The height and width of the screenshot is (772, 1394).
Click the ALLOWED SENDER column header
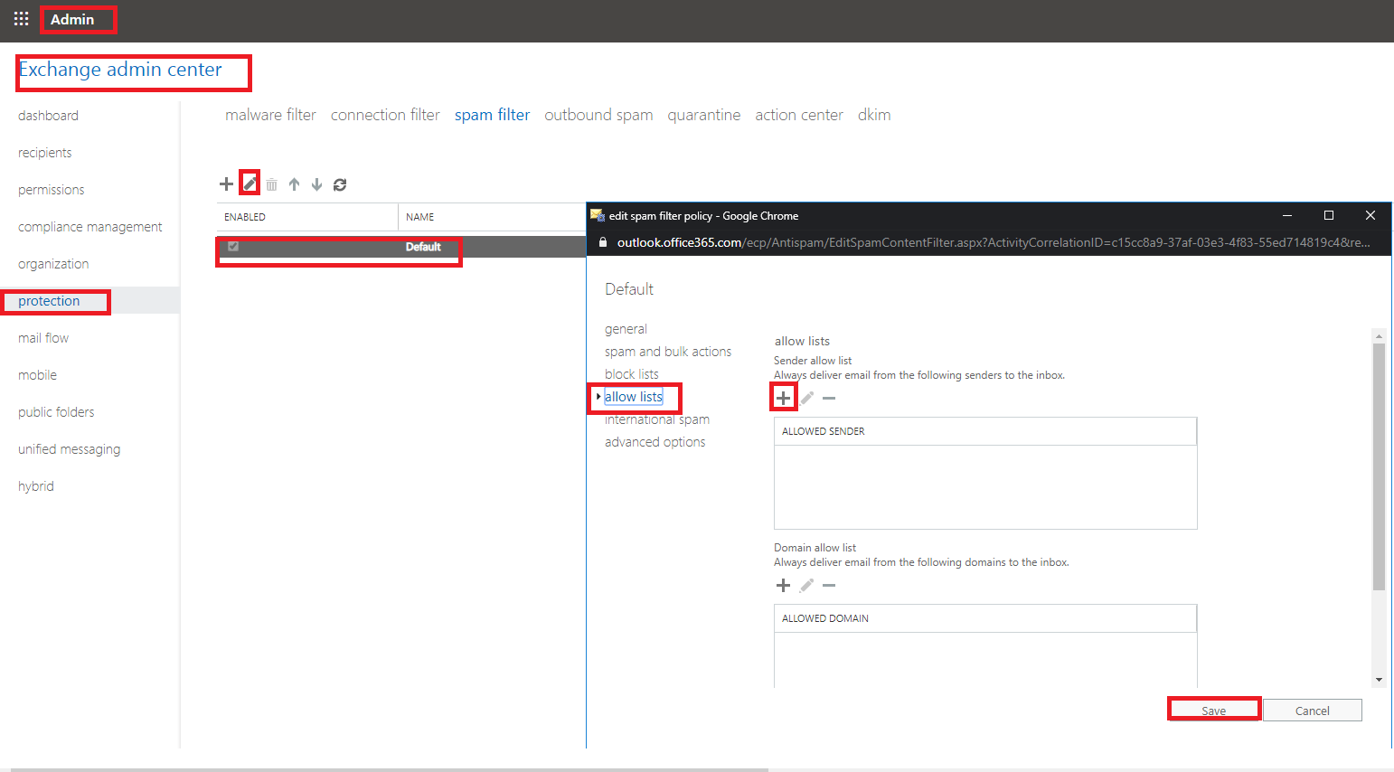(985, 431)
